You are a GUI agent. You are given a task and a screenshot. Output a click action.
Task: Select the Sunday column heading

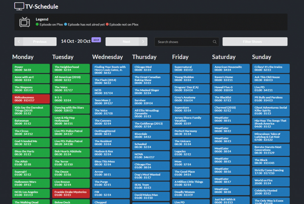(262, 57)
